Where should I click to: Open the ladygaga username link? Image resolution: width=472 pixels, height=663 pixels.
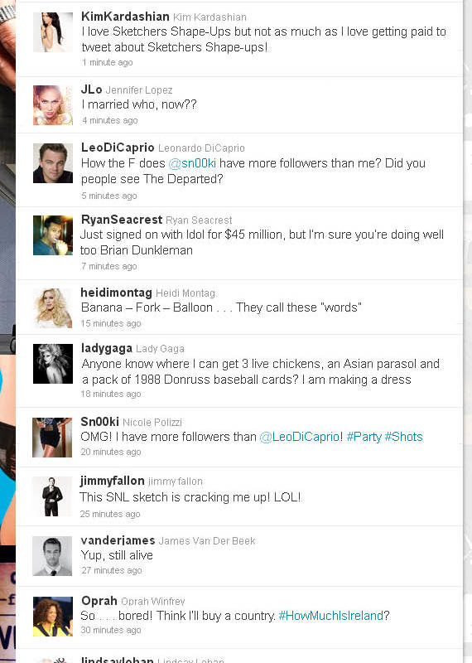pyautogui.click(x=107, y=348)
